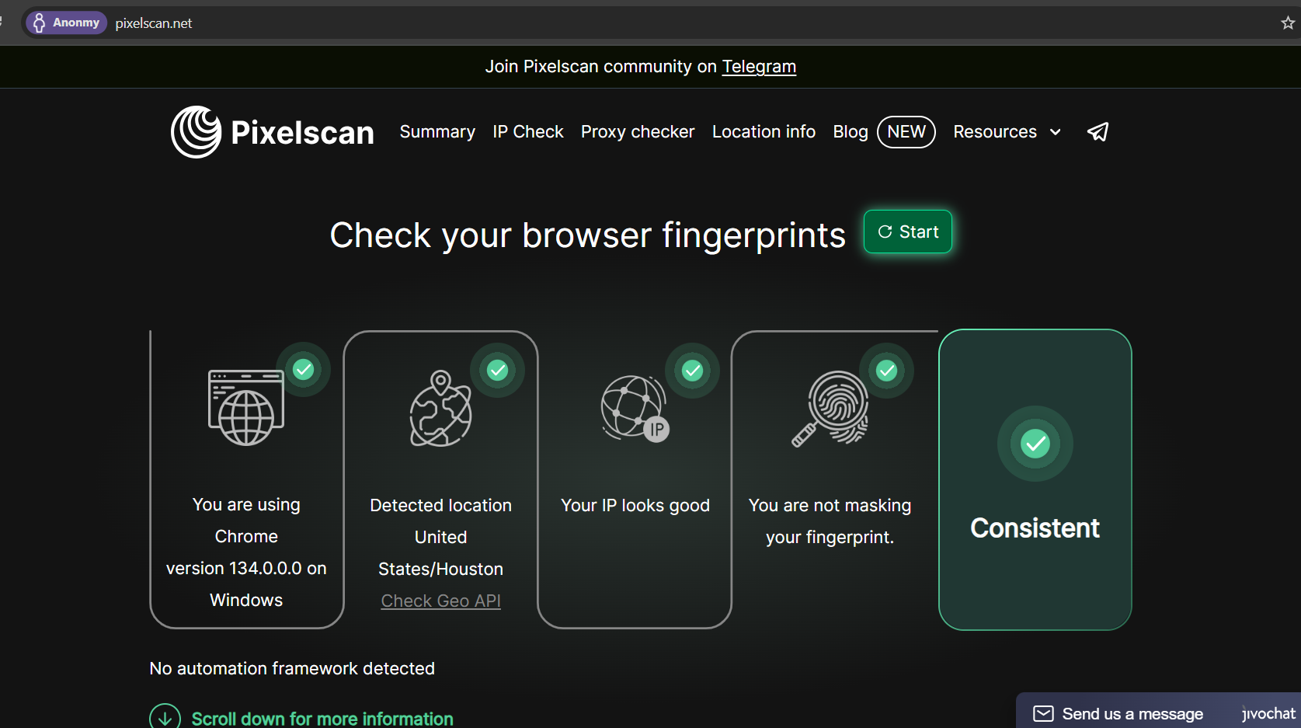Open the Proxy checker page

[x=638, y=132]
